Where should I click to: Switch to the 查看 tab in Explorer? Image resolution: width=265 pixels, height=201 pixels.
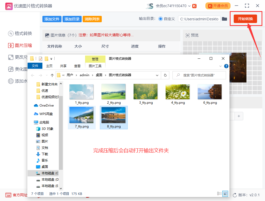click(77, 66)
